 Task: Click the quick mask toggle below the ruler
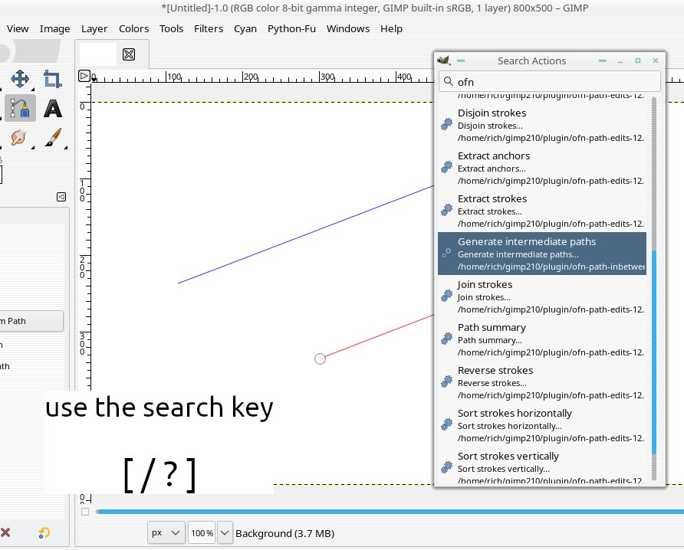tap(85, 512)
